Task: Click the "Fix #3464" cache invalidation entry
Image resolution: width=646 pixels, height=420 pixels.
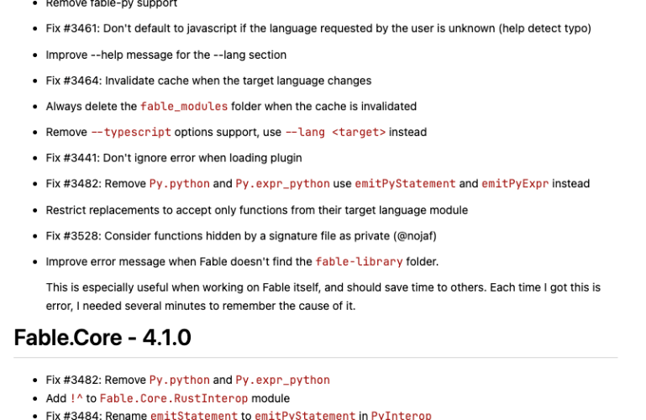Action: (208, 81)
